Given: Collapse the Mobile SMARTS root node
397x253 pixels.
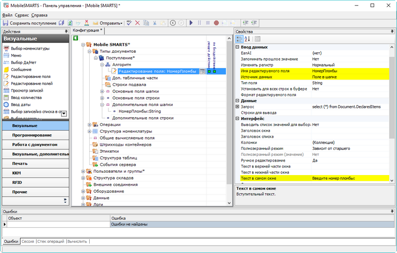Looking at the screenshot, I should [x=83, y=45].
